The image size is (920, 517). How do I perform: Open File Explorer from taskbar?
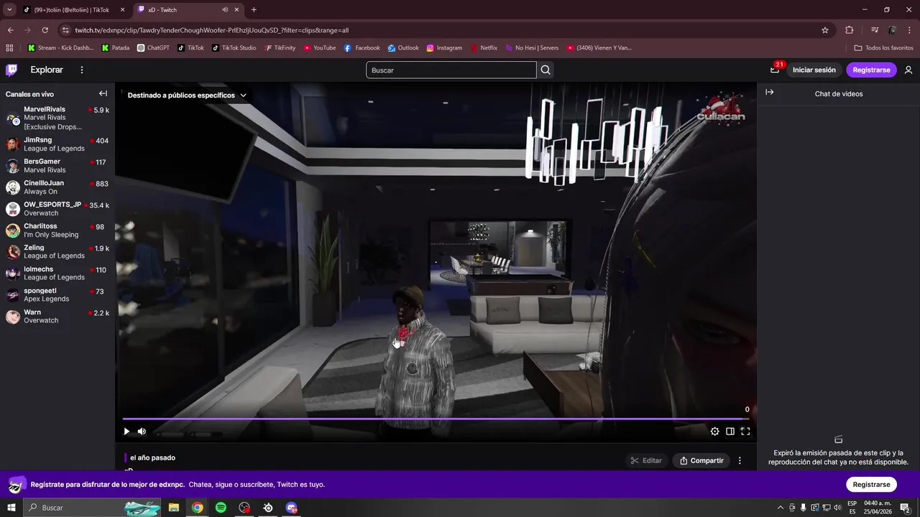[x=174, y=508]
